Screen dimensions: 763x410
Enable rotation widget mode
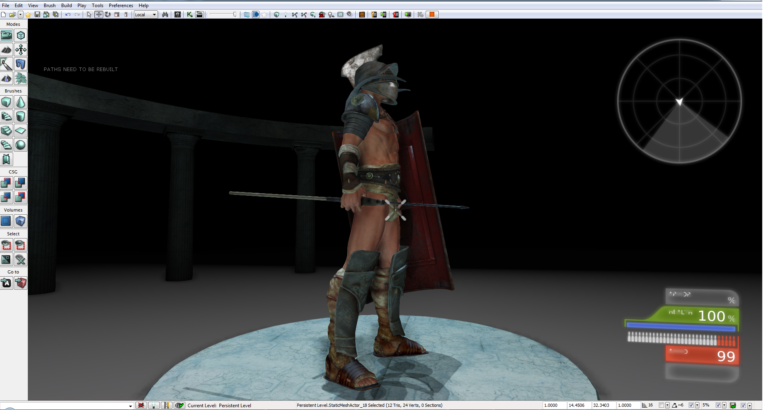[x=108, y=15]
